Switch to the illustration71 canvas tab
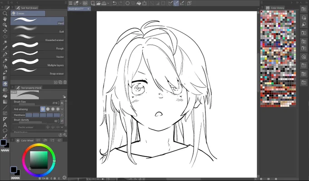The height and width of the screenshot is (181, 309). coord(79,9)
